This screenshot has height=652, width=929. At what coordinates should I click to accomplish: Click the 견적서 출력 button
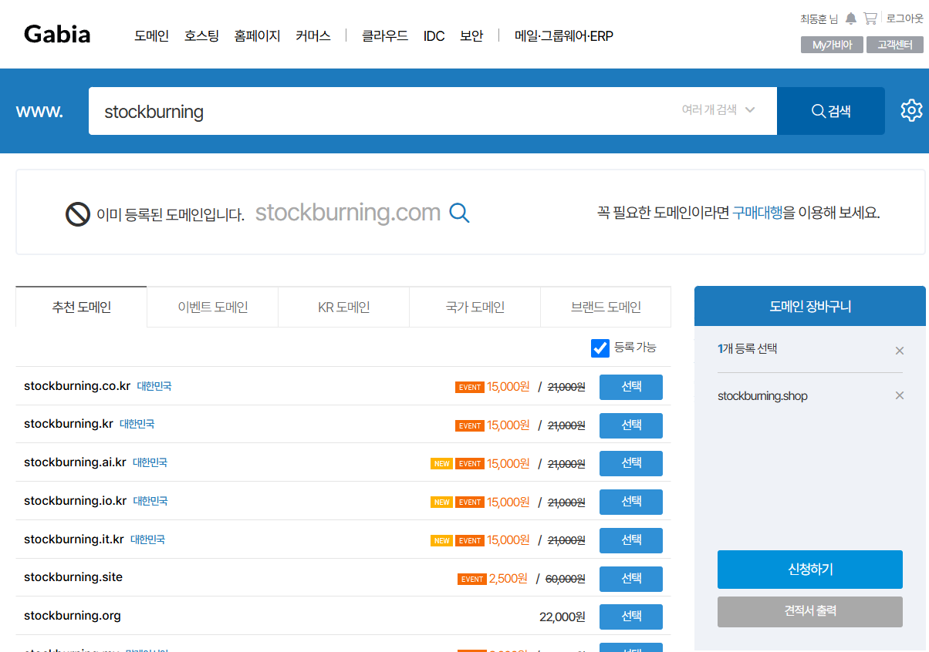tap(810, 611)
